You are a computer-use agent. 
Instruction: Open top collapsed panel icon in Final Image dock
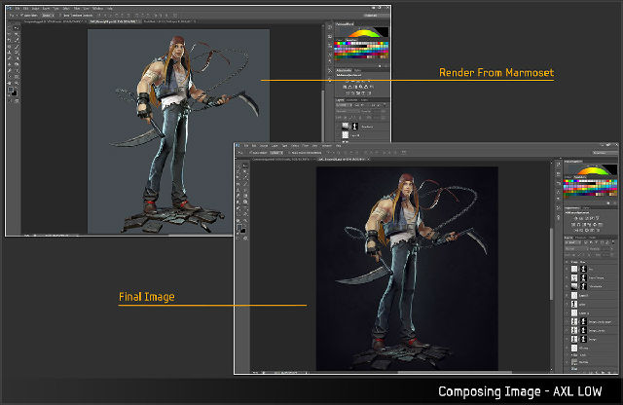pos(559,165)
